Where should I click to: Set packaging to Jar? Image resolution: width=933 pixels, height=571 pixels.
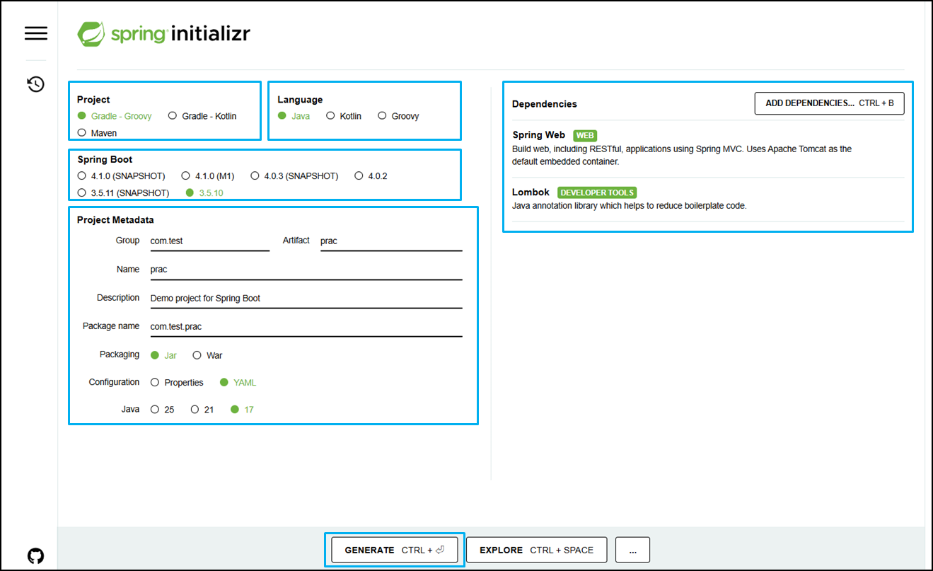coord(164,355)
